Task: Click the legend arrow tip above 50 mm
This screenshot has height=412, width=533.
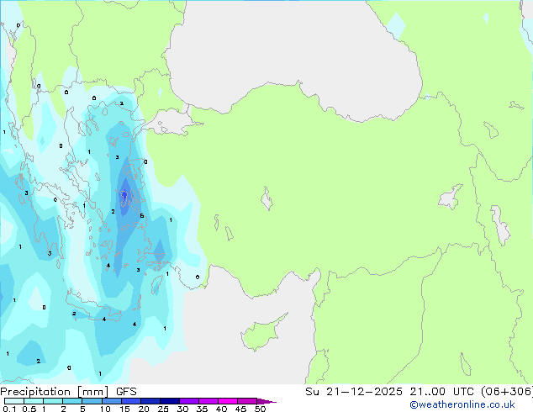Action: (x=266, y=401)
